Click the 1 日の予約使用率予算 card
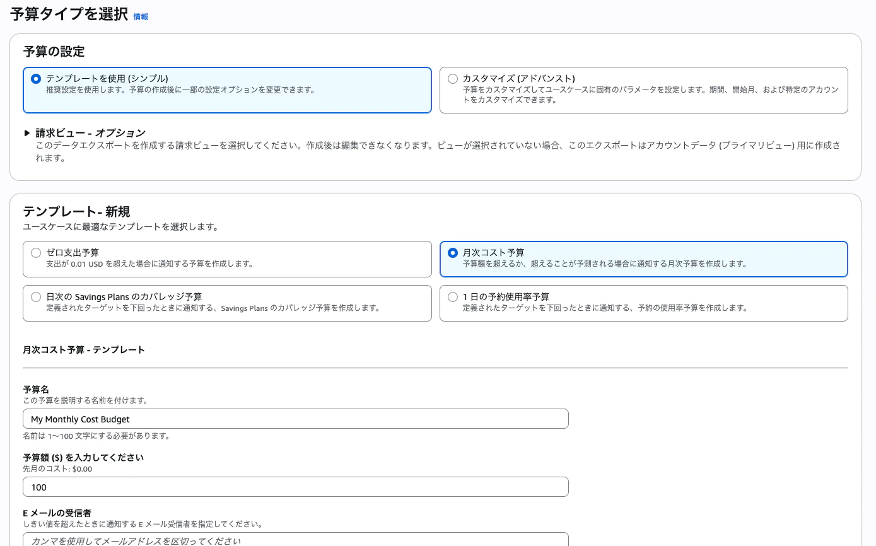The height and width of the screenshot is (546, 876). pos(643,303)
